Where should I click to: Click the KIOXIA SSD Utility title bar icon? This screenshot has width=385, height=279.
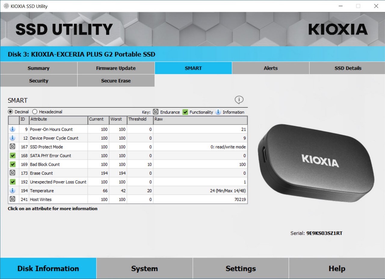[x=6, y=6]
